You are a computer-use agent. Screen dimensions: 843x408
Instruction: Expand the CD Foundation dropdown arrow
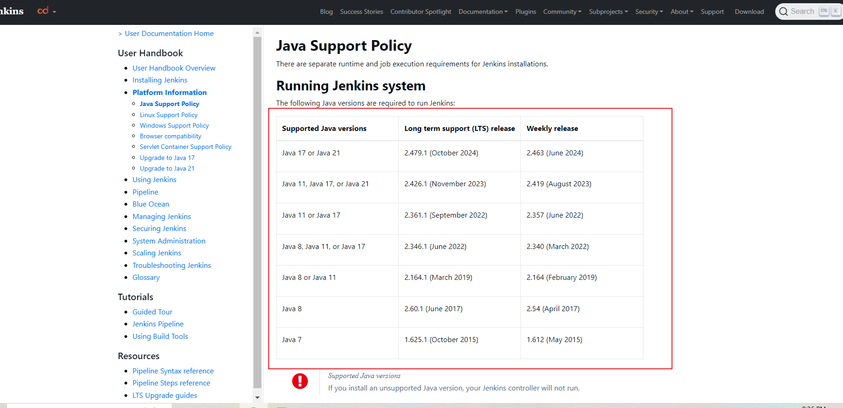(x=54, y=12)
